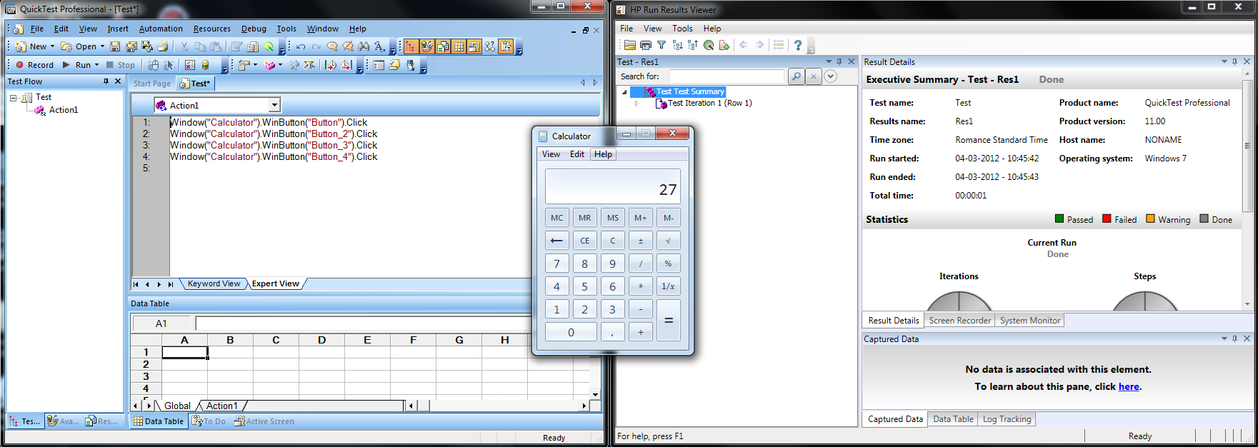Expand the Test Iteration 1 (Row 1) node

[637, 104]
